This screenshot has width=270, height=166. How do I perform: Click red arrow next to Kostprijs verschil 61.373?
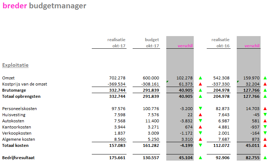coord(200,84)
